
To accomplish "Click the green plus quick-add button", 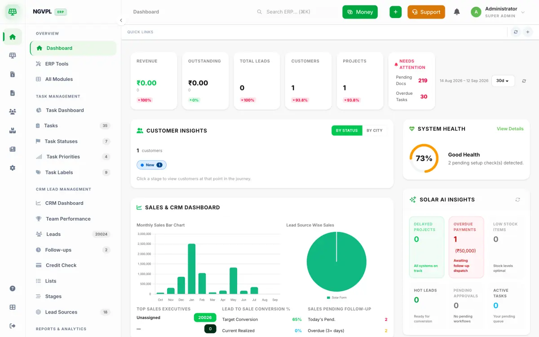I will (x=395, y=12).
